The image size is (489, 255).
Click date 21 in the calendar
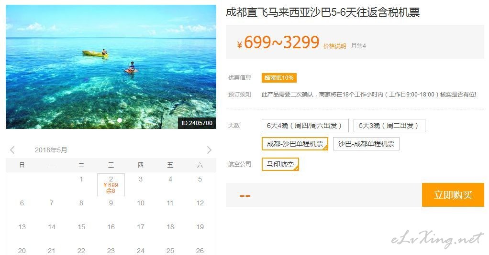click(52, 250)
